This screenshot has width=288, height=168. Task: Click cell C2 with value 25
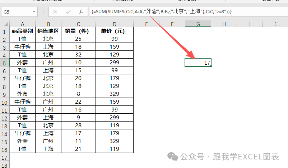click(78, 39)
